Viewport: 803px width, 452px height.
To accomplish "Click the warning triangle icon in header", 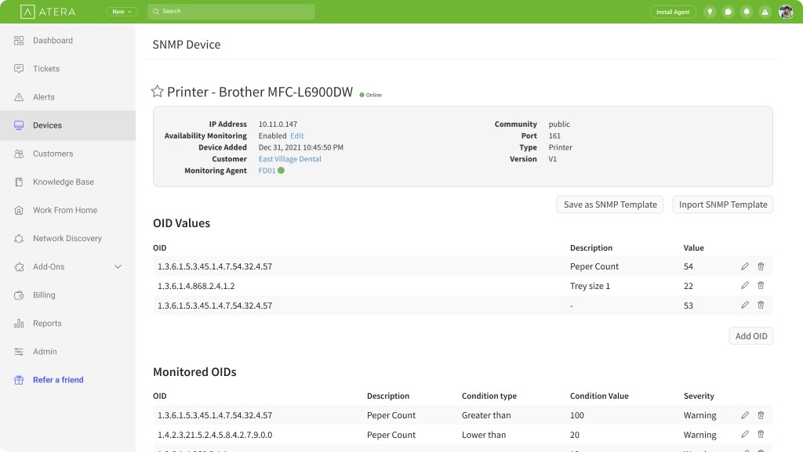I will click(765, 12).
